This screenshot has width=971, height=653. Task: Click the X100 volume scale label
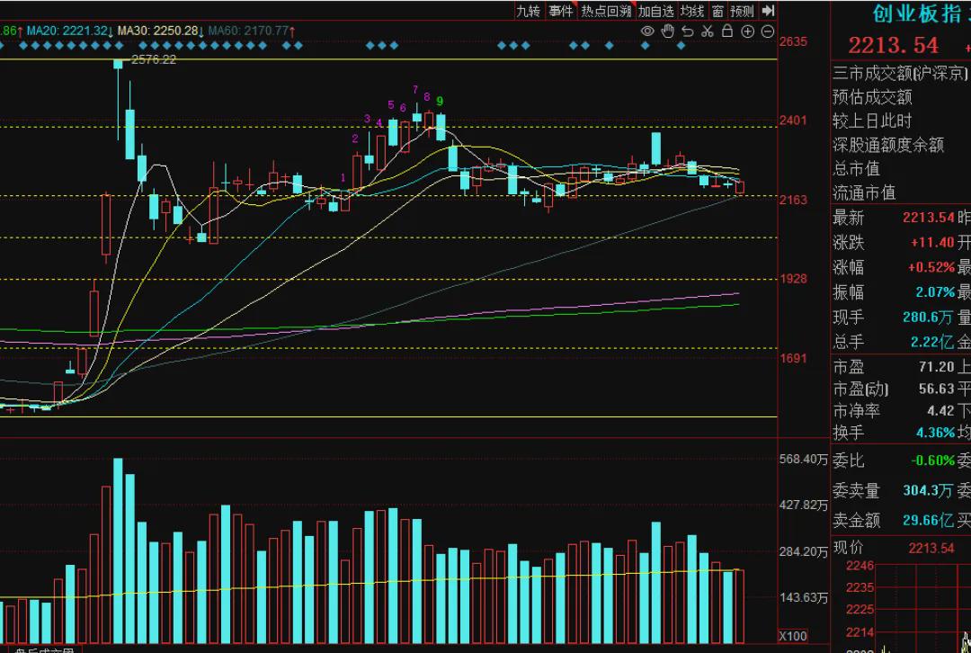click(x=793, y=636)
